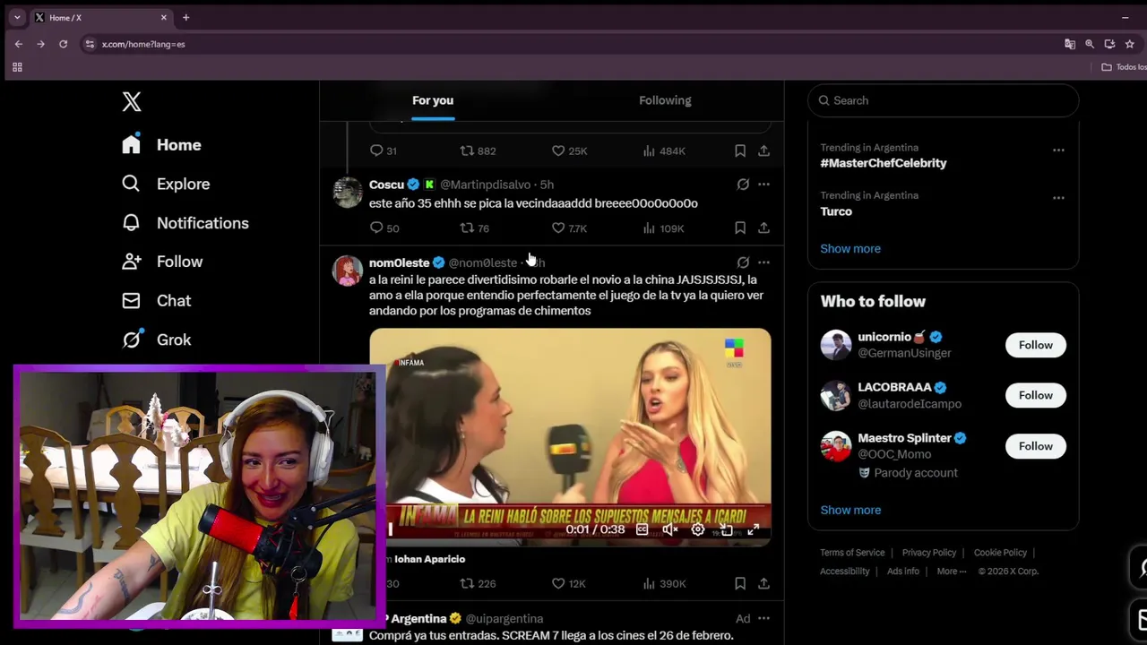Open Chat in the sidebar
Screen dimensions: 1147x645
[157, 301]
